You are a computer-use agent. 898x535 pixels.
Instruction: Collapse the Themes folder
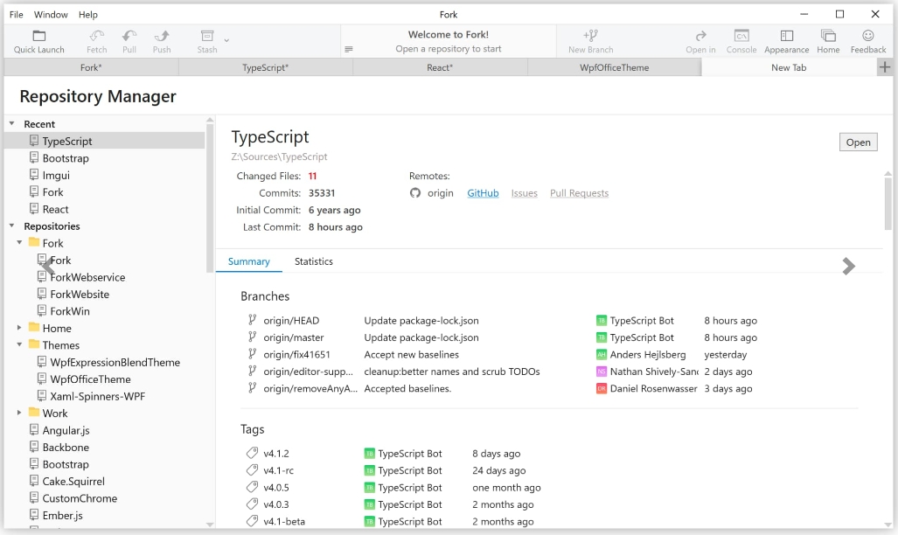pyautogui.click(x=20, y=345)
